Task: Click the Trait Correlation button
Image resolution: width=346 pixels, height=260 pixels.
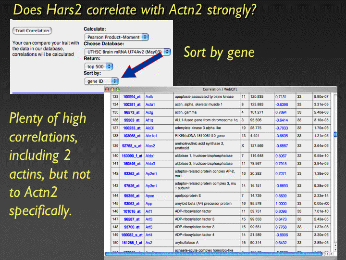Action: click(x=32, y=30)
